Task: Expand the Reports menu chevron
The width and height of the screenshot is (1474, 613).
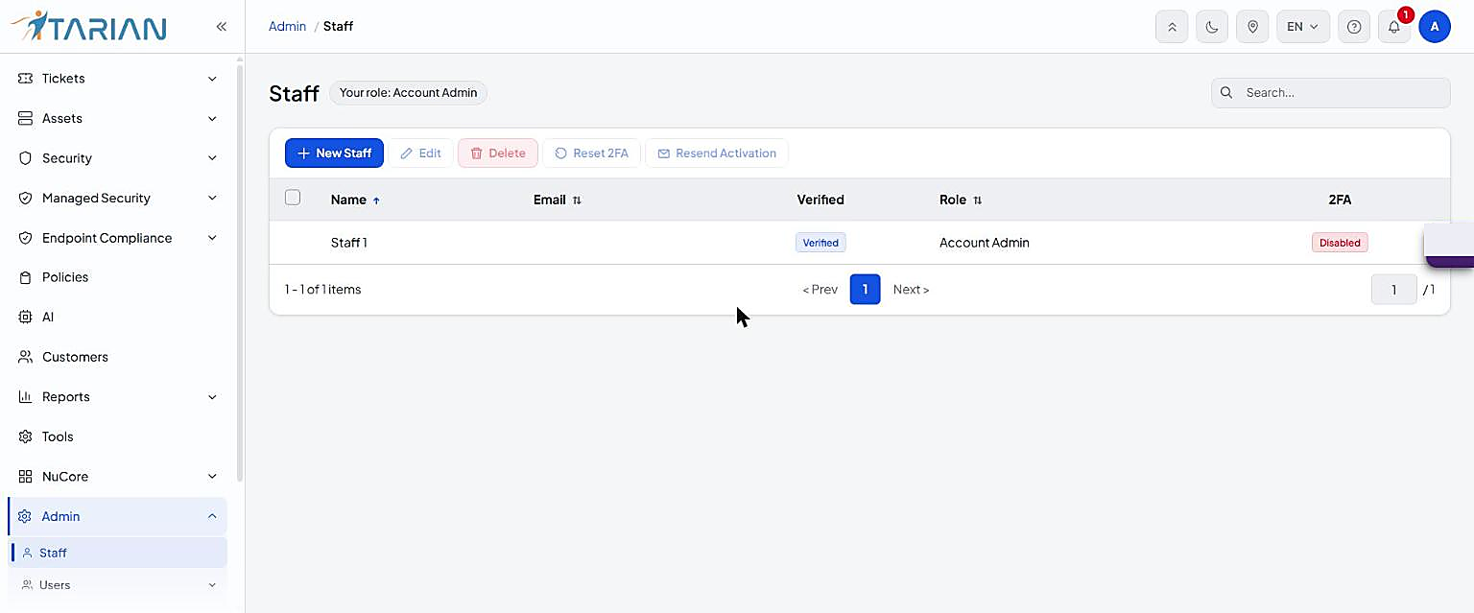Action: pos(212,396)
